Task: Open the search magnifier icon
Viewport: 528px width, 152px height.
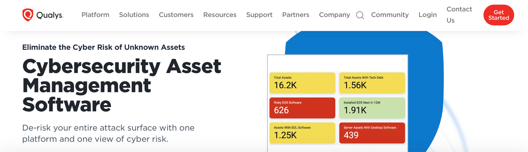Action: click(360, 15)
